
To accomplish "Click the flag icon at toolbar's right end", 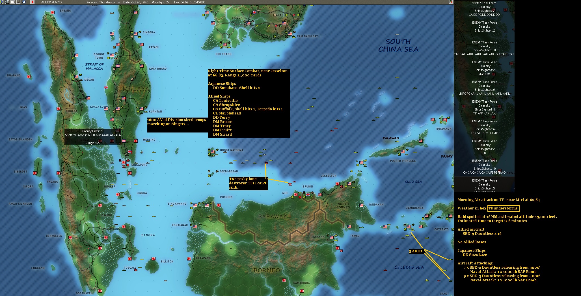I will pos(451,2).
